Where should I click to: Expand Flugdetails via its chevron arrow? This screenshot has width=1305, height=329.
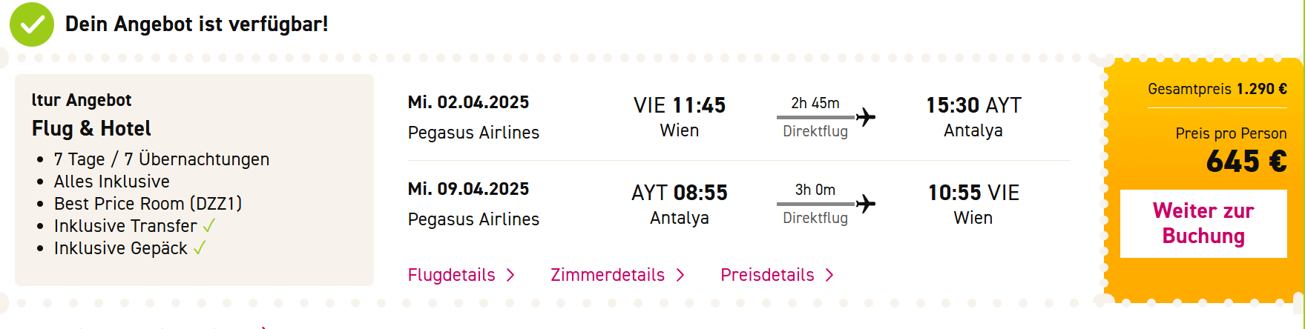pos(510,275)
